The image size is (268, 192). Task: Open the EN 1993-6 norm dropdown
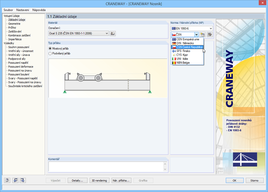coord(192,28)
